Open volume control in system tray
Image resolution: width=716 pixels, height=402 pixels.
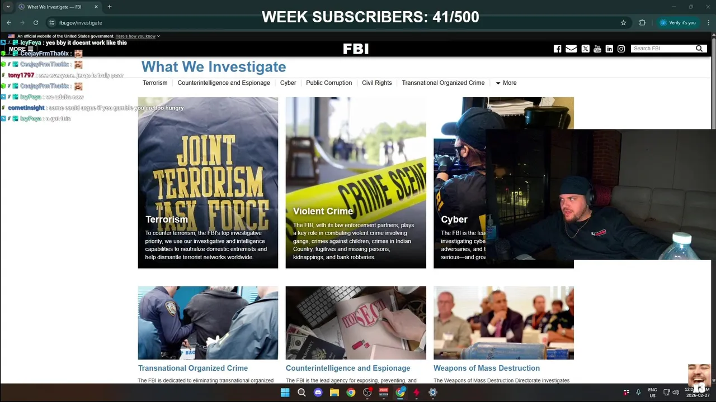676,393
